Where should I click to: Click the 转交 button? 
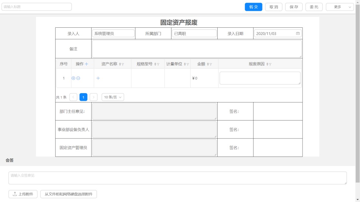coord(253,7)
